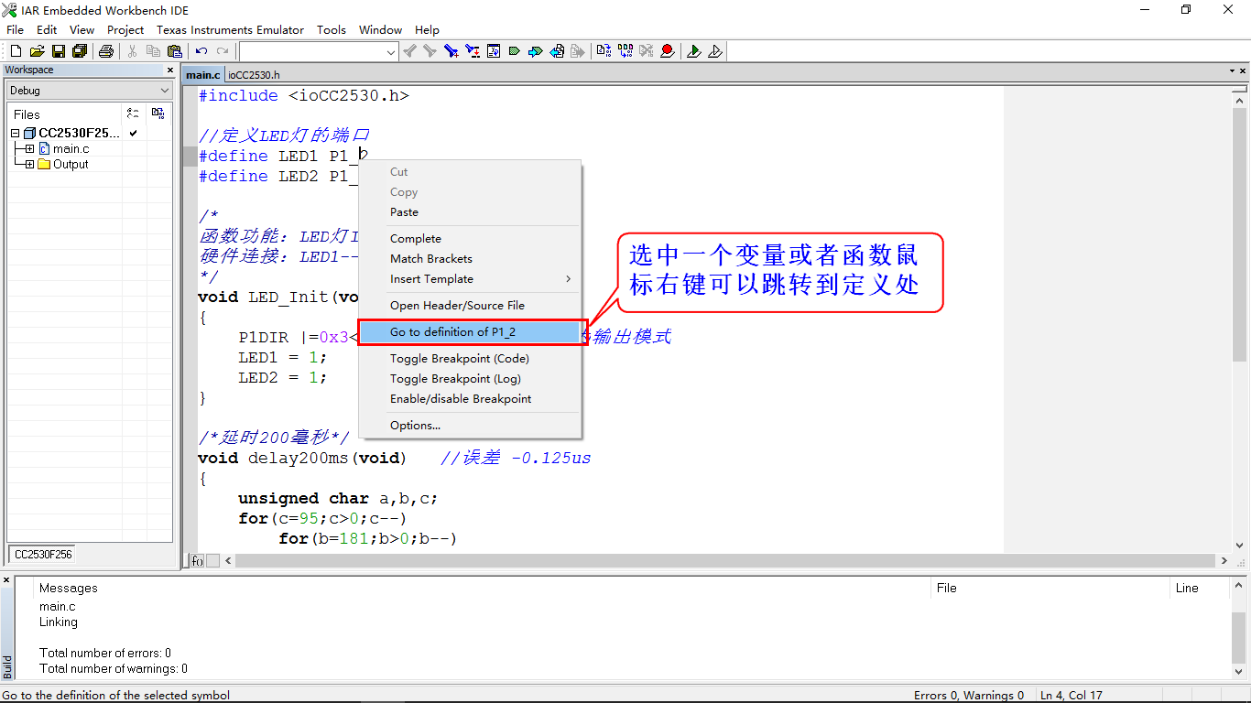Compile the file via Compile icon
1251x703 pixels.
pos(604,51)
